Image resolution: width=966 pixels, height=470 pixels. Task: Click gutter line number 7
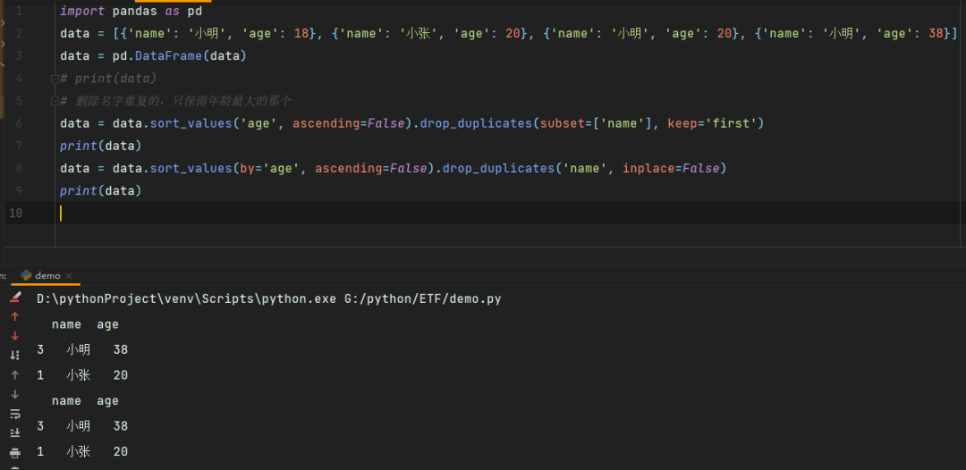click(x=19, y=146)
